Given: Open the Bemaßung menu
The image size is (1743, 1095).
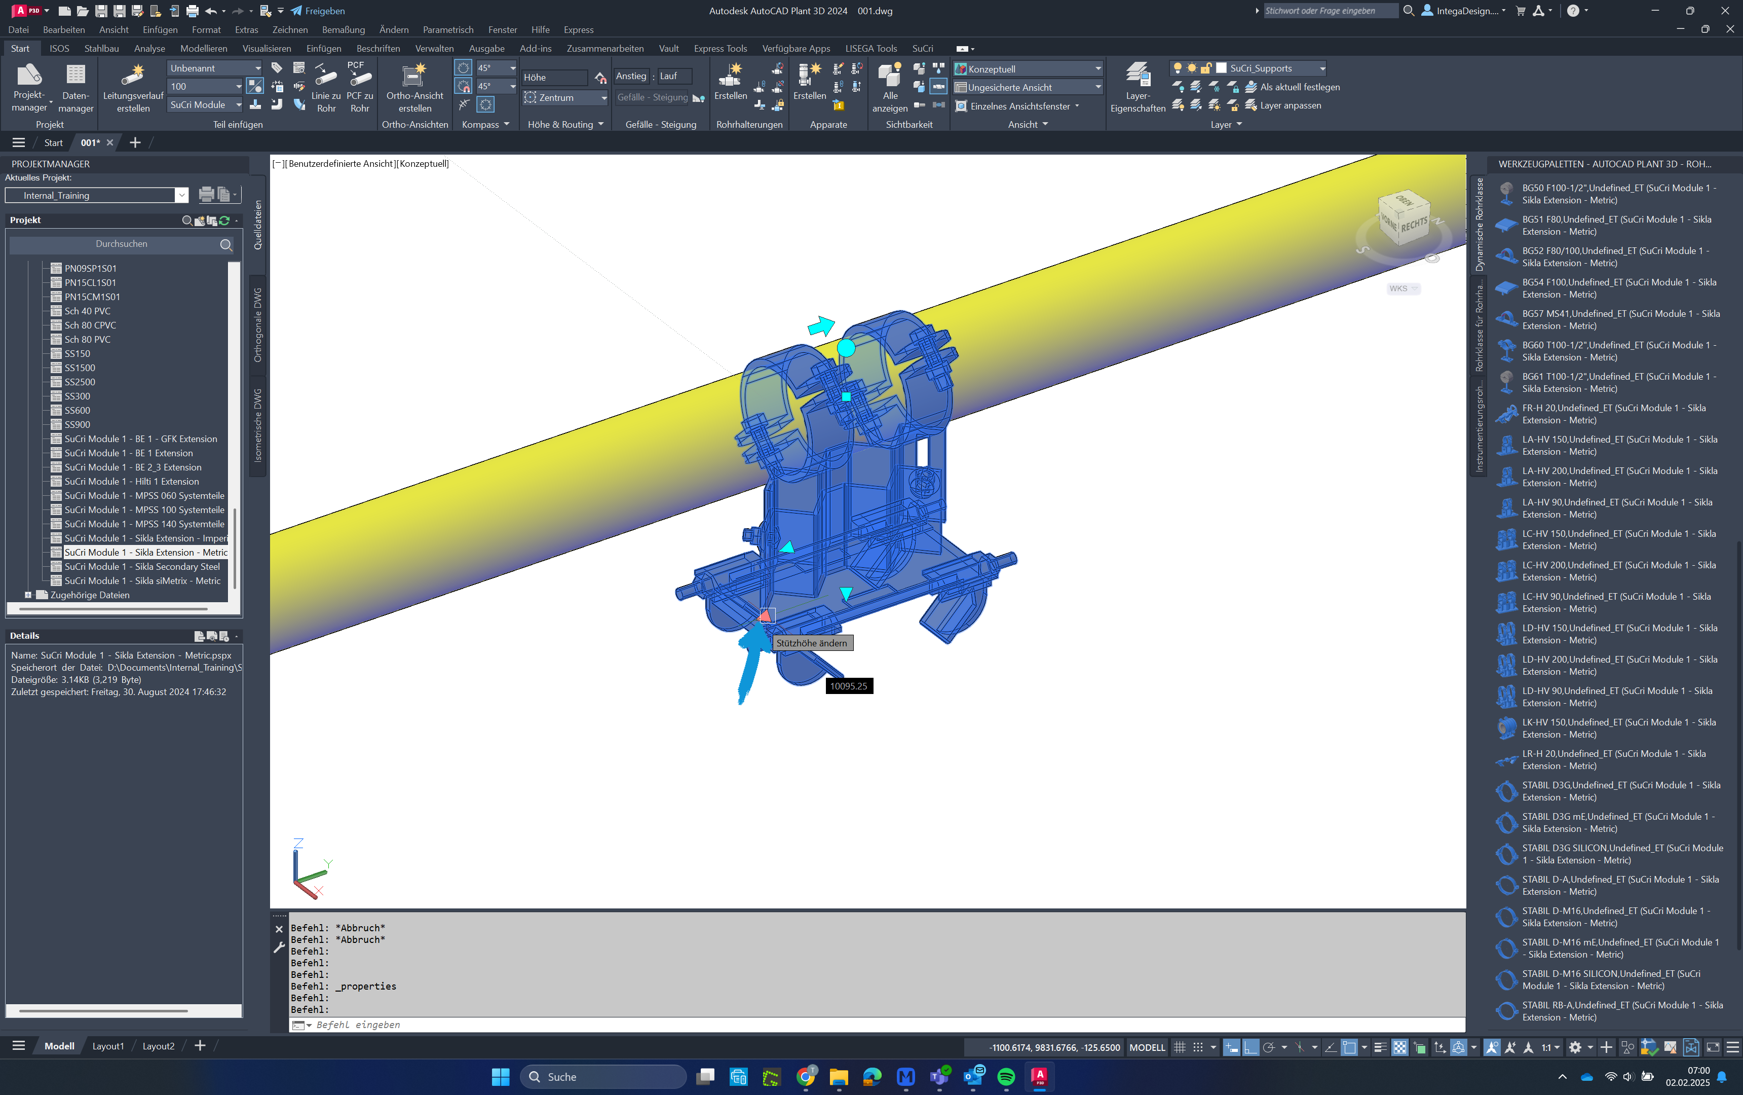Looking at the screenshot, I should (343, 30).
